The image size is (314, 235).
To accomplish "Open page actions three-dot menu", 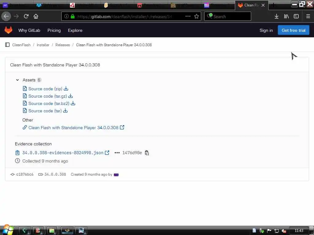I will pyautogui.click(x=188, y=17).
